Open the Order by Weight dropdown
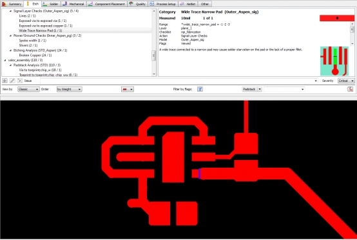This screenshot has height=240, width=357. coord(69,89)
